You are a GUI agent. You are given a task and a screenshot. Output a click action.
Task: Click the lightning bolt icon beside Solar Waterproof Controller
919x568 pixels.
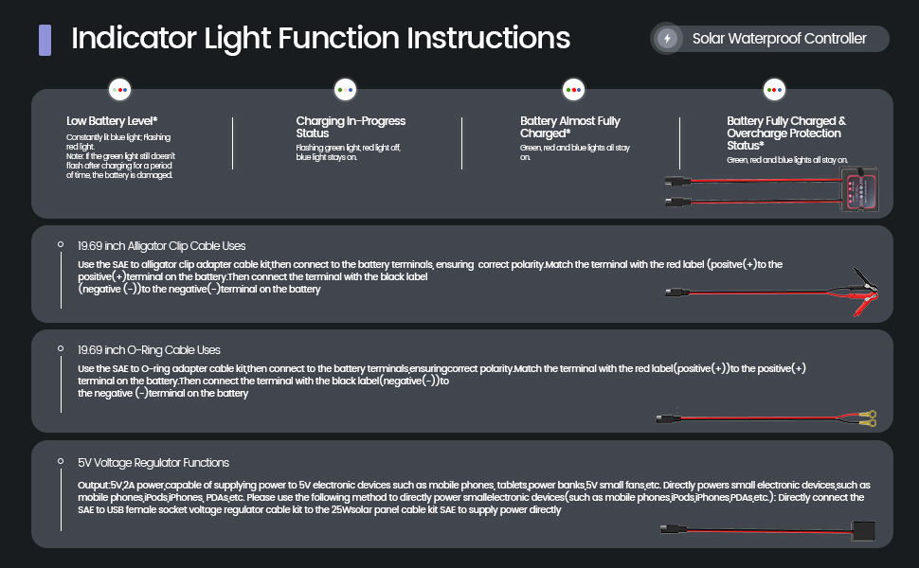click(667, 39)
